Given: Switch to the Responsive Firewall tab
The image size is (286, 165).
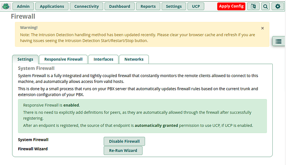Looking at the screenshot, I should tap(63, 59).
